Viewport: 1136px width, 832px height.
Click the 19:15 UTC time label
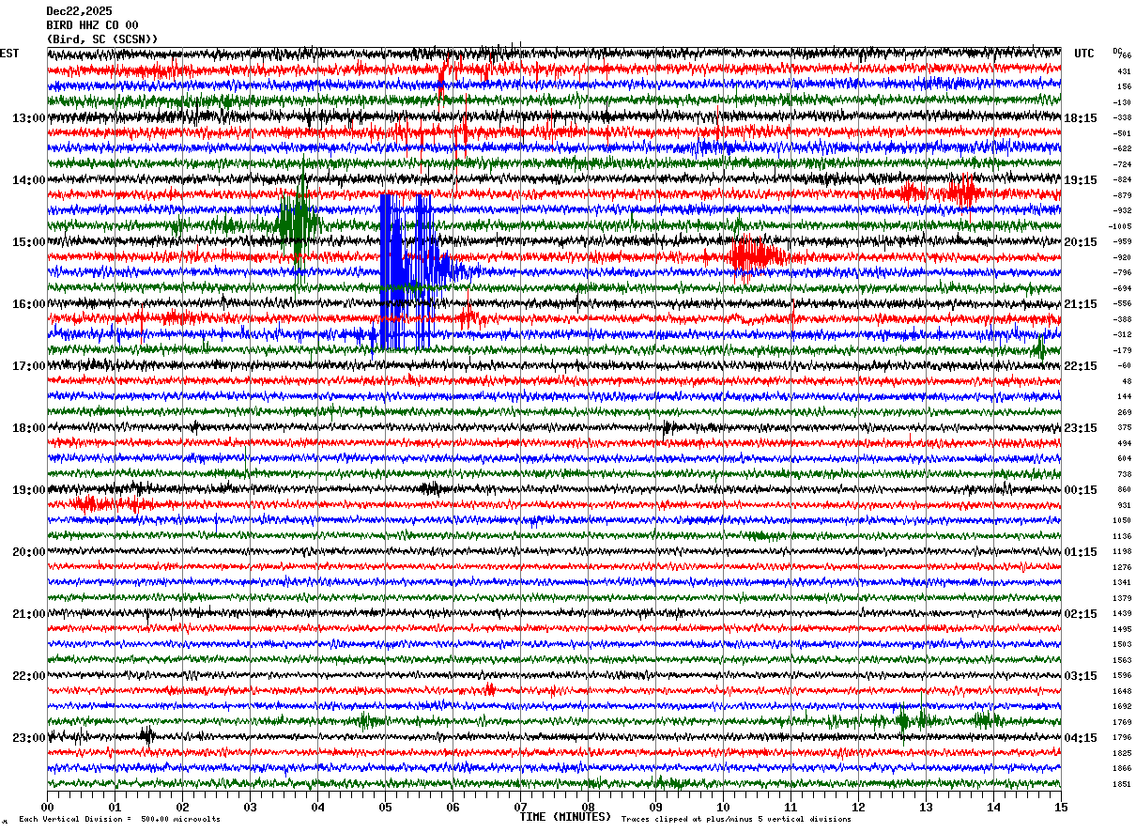pyautogui.click(x=1081, y=180)
